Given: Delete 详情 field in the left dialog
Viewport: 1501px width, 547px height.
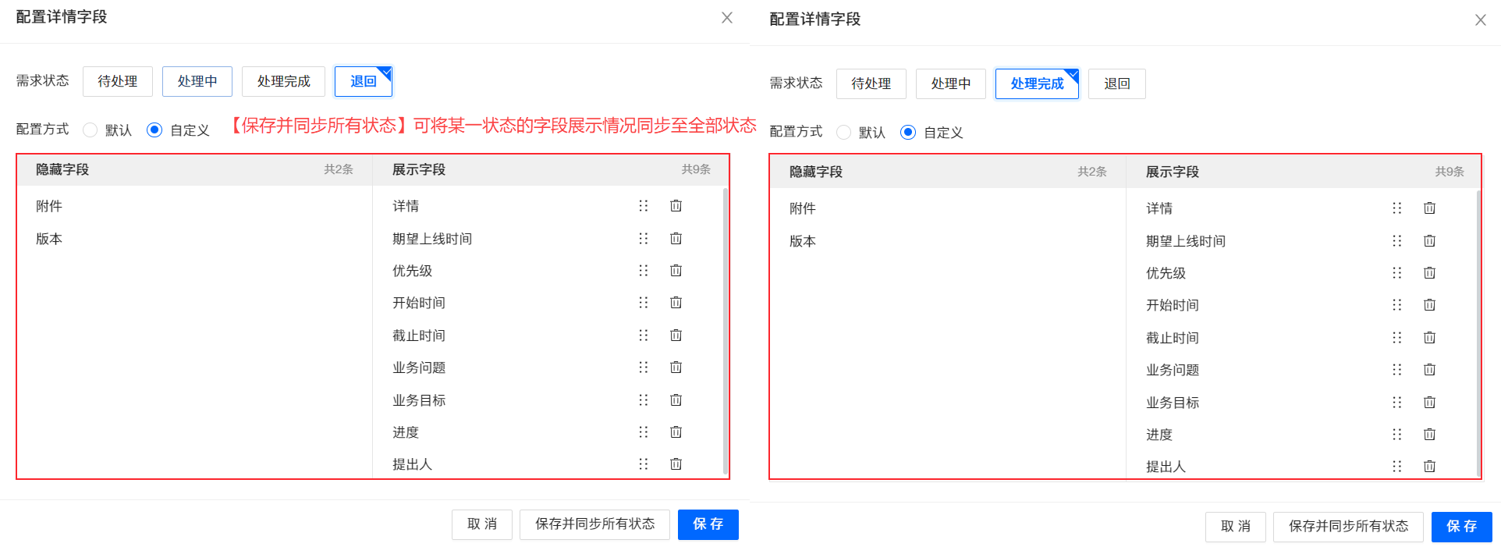Looking at the screenshot, I should (676, 206).
